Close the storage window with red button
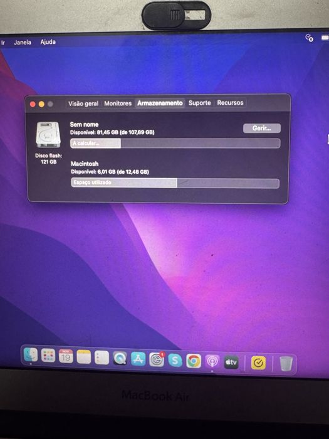Screen dimensions: 329x439 coord(33,105)
